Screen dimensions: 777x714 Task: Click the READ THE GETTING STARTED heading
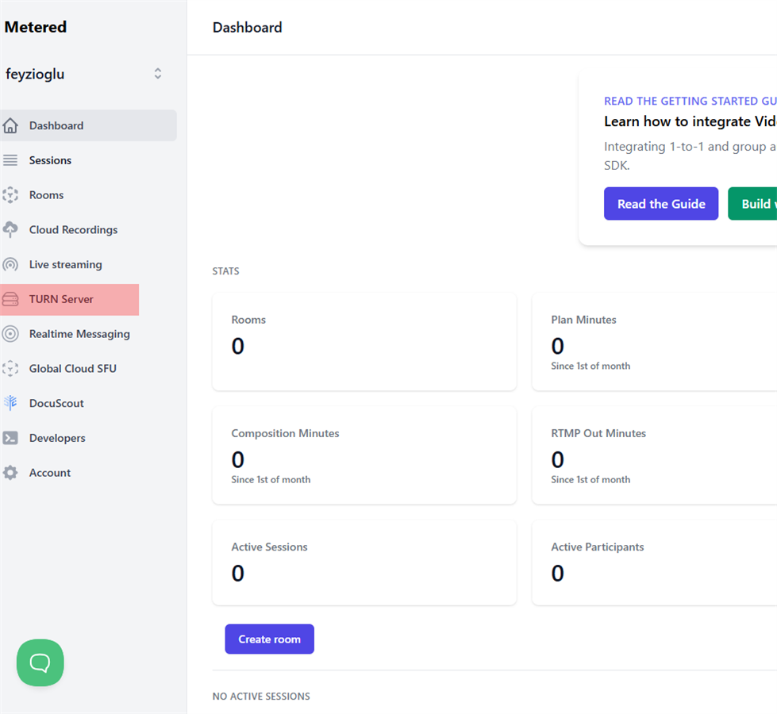click(x=690, y=101)
